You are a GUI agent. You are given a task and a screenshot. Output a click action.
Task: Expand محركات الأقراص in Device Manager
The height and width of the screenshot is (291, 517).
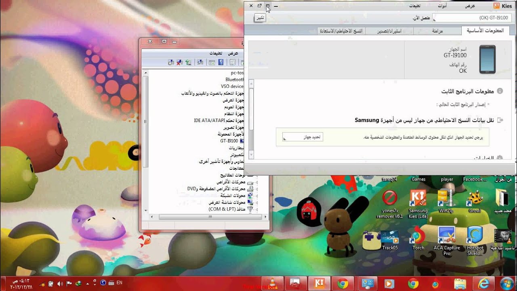pos(258,182)
